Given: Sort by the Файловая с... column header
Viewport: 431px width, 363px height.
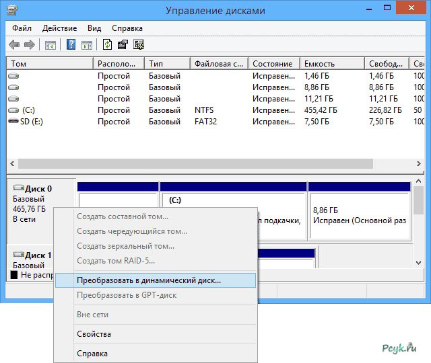Looking at the screenshot, I should (220, 64).
